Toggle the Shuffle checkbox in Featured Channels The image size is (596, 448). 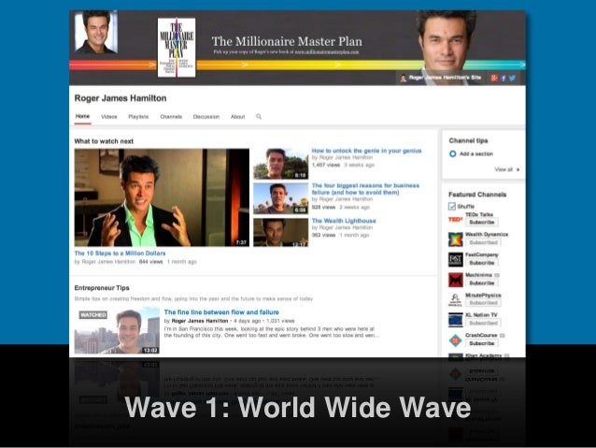pos(452,207)
